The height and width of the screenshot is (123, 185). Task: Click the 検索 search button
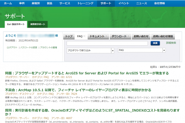pos(155,43)
